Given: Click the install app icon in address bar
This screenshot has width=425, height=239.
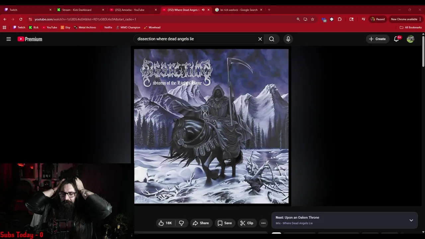Looking at the screenshot, I should (x=305, y=19).
